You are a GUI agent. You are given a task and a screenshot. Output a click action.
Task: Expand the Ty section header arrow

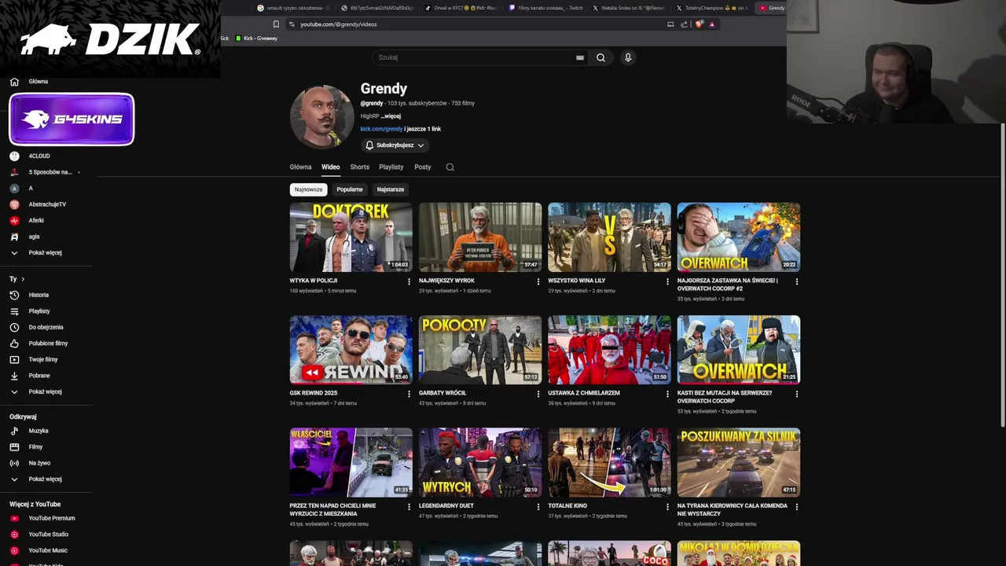(23, 279)
